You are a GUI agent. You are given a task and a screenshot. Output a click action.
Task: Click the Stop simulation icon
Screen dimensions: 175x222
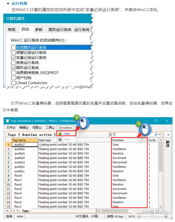click(x=60, y=139)
